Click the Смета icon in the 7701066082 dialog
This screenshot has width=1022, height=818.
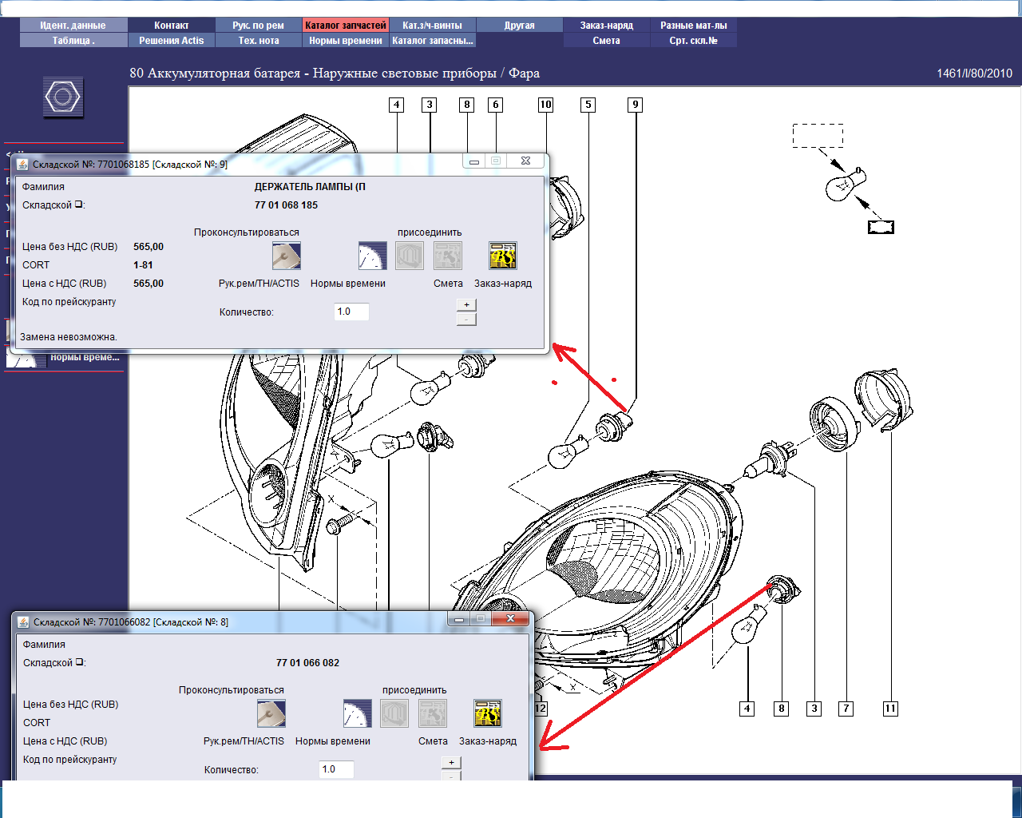[433, 713]
